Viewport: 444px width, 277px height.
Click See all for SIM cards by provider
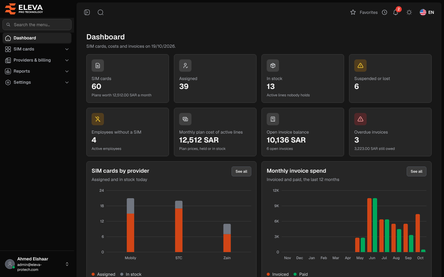[241, 171]
